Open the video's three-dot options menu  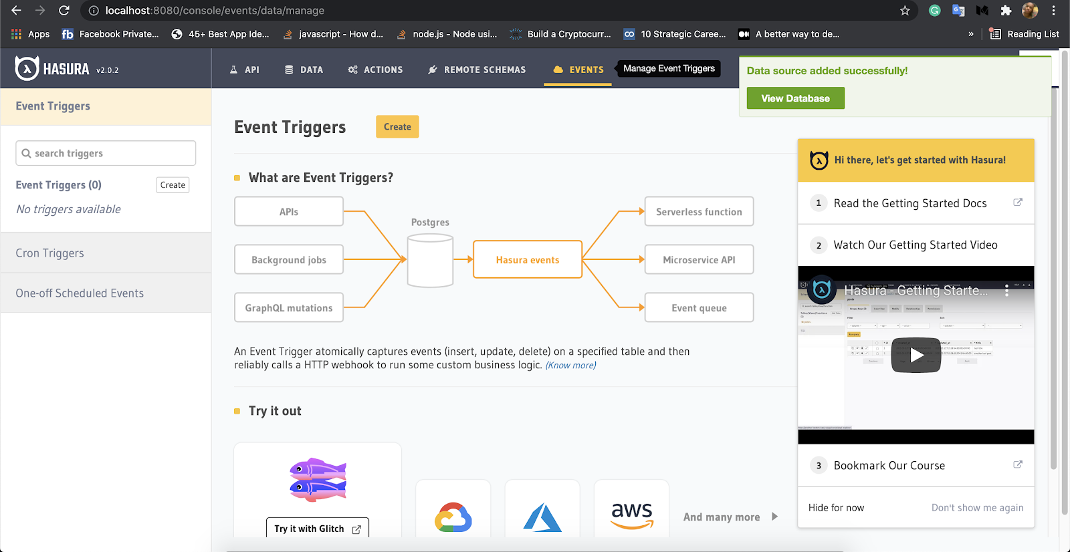coord(1006,291)
